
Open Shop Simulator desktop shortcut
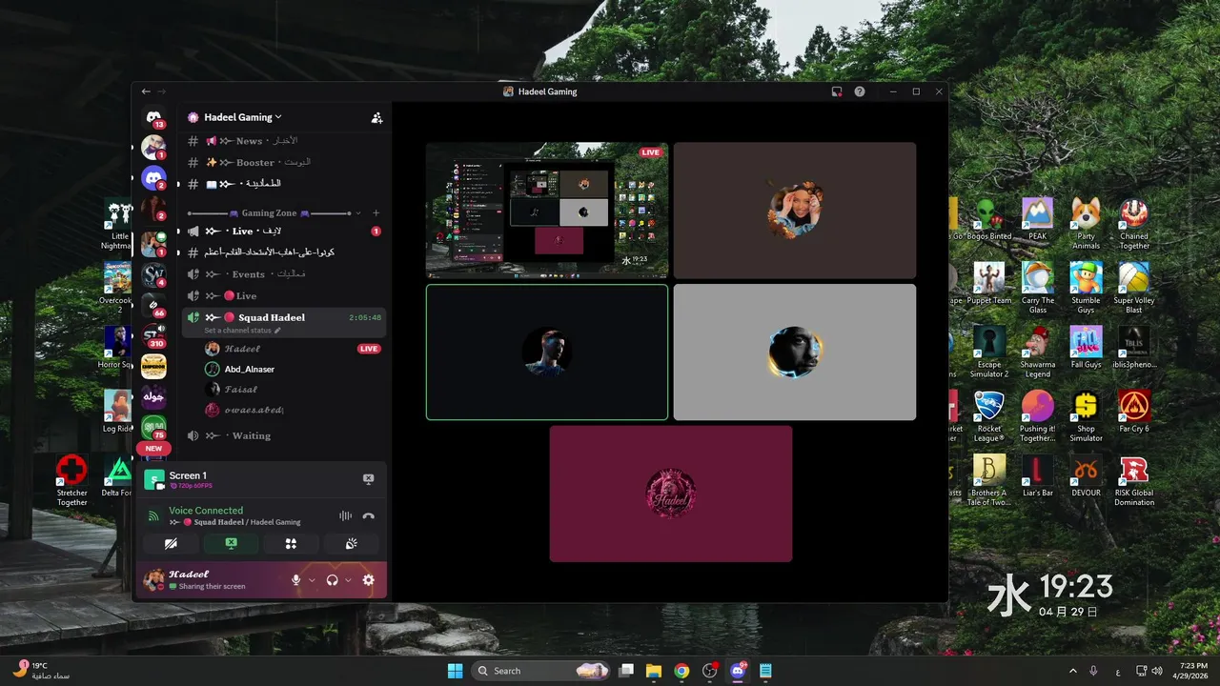point(1086,415)
